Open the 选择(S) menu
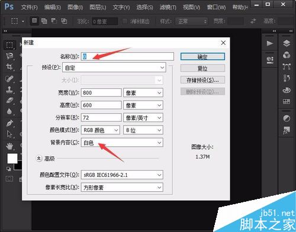This screenshot has height=232, width=296. (144, 7)
